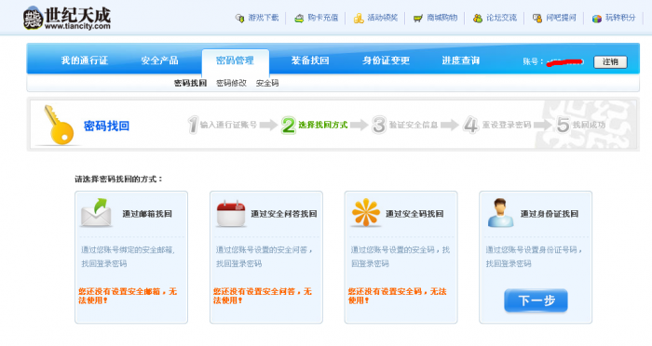Open the 商城购物 link
The width and height of the screenshot is (652, 346).
(x=442, y=18)
